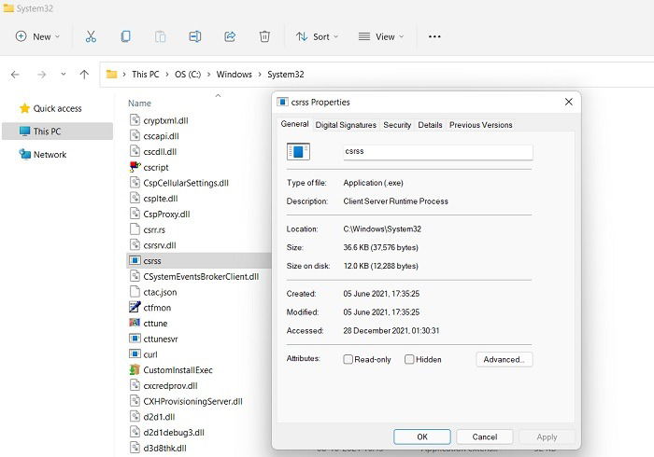Open the Details tab
The width and height of the screenshot is (654, 457).
click(x=430, y=125)
